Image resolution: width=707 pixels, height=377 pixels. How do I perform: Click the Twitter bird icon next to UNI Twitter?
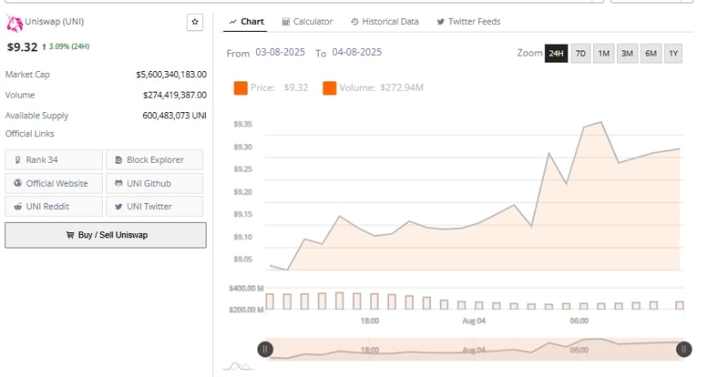tap(118, 206)
